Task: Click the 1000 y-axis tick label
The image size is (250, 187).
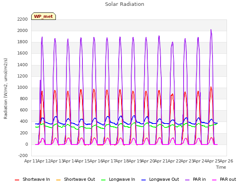Action: (23, 87)
